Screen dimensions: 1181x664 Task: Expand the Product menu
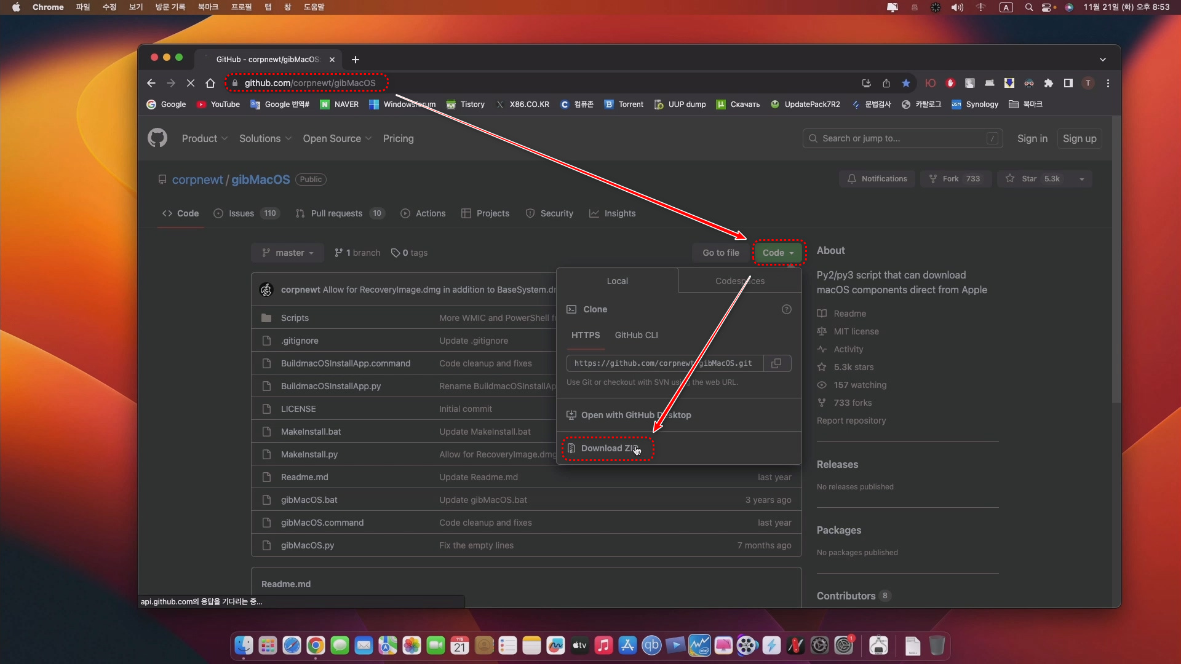coord(205,139)
